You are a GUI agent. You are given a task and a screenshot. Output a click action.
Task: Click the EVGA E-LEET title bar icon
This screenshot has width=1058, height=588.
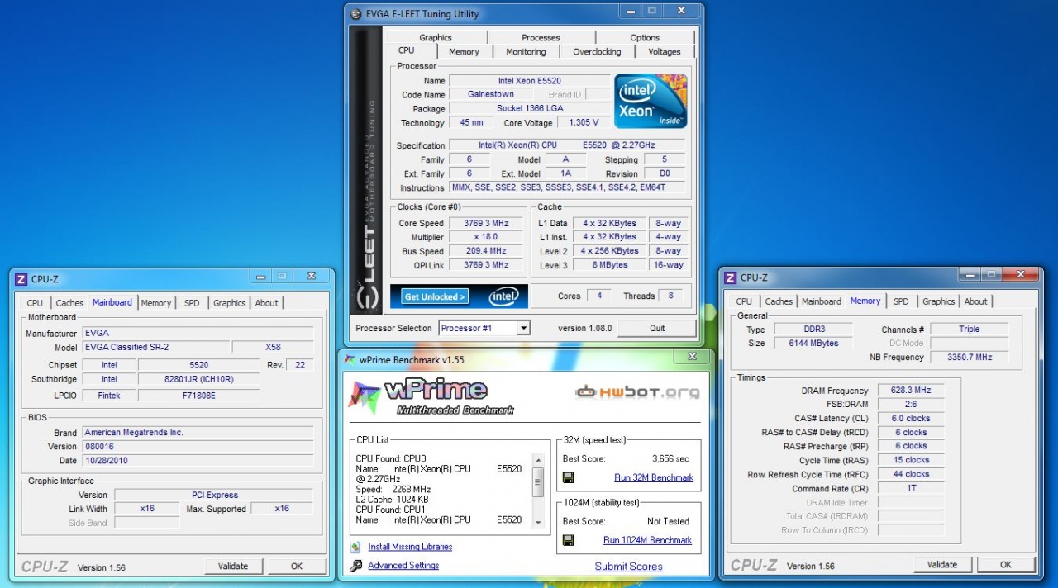pos(356,14)
